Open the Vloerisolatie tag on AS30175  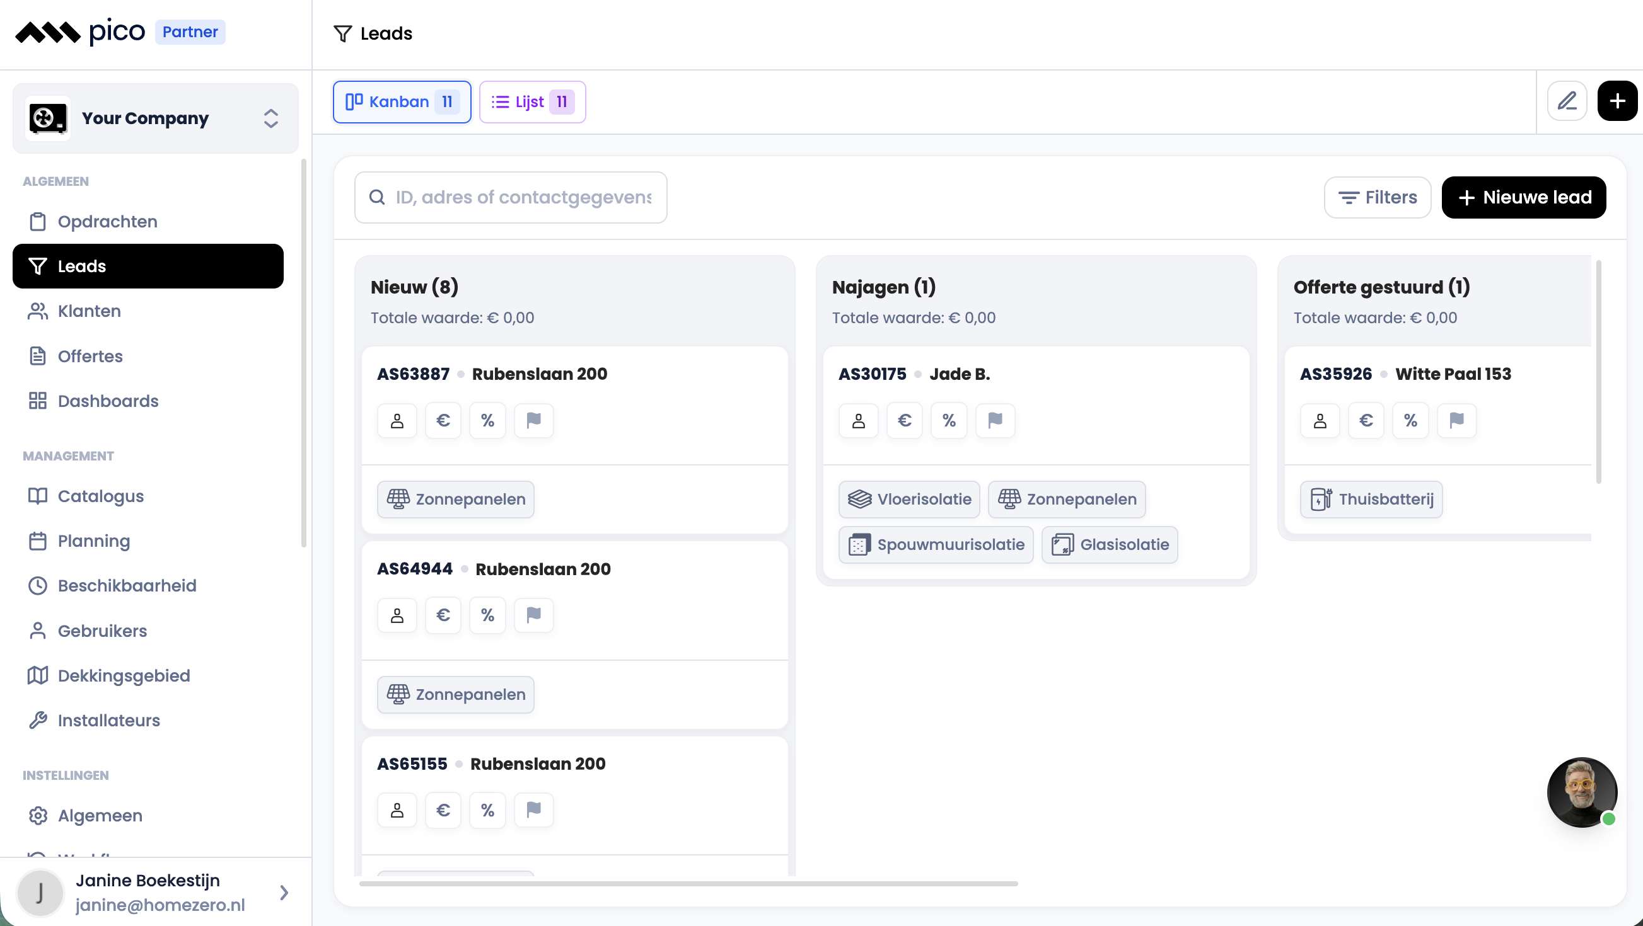pos(910,500)
